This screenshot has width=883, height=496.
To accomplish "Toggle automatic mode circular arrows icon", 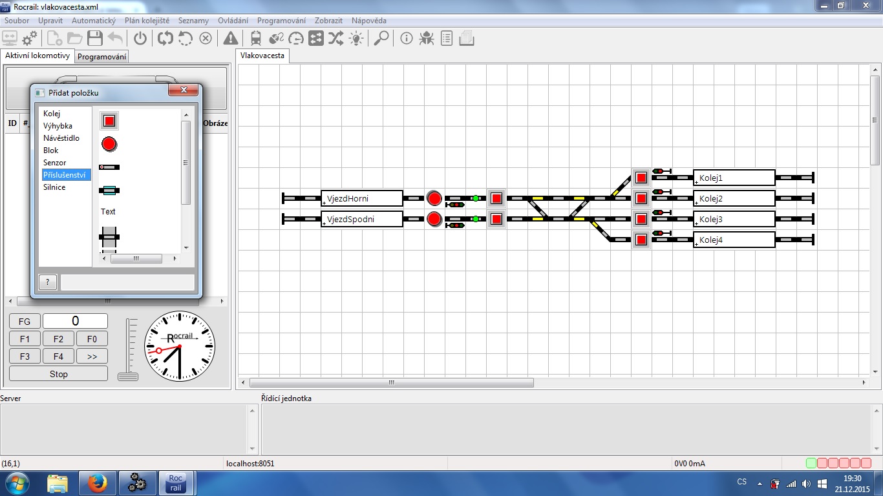I will pyautogui.click(x=165, y=38).
